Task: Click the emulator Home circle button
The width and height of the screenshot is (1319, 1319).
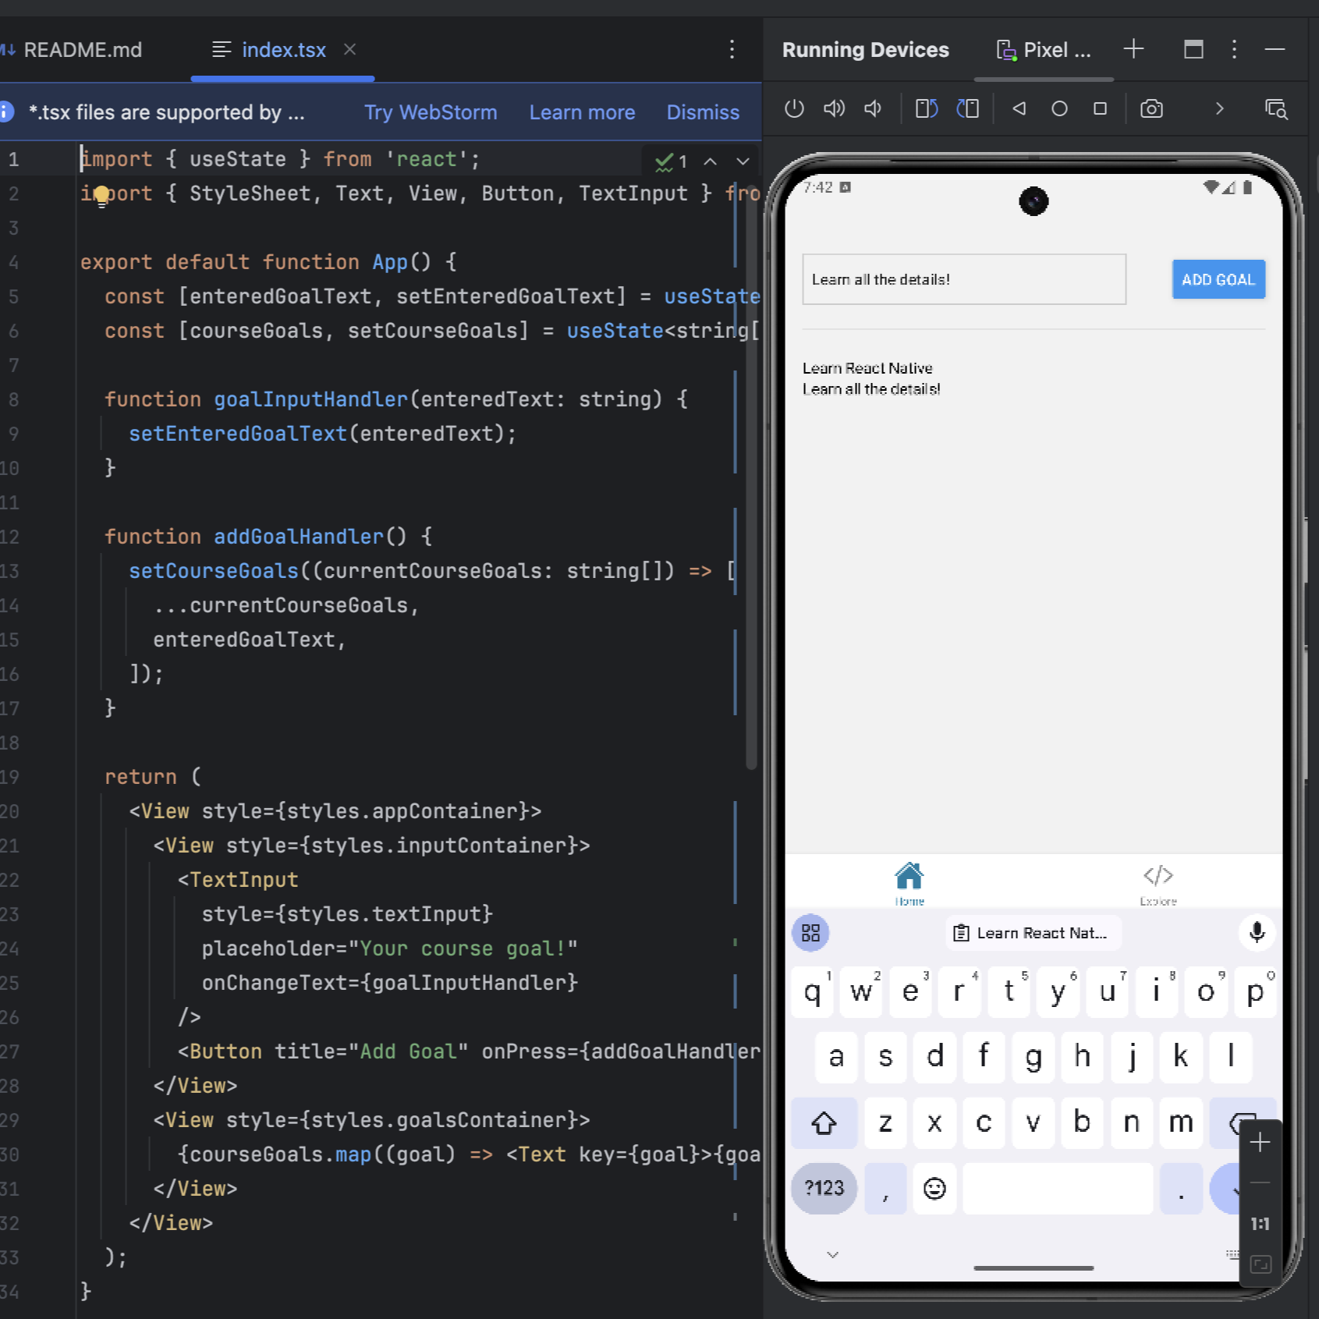Action: [1059, 108]
